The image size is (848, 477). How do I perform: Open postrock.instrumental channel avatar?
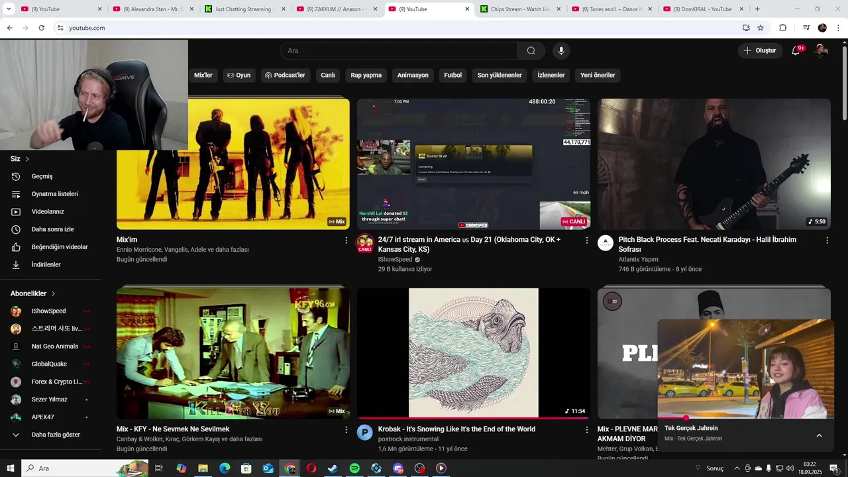tap(364, 433)
